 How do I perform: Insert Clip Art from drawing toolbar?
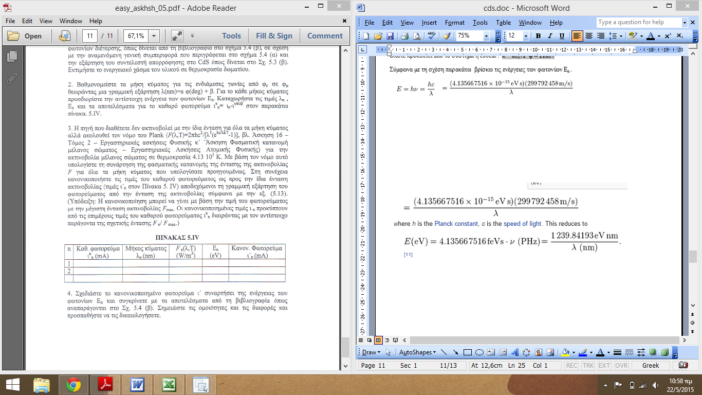(538, 352)
